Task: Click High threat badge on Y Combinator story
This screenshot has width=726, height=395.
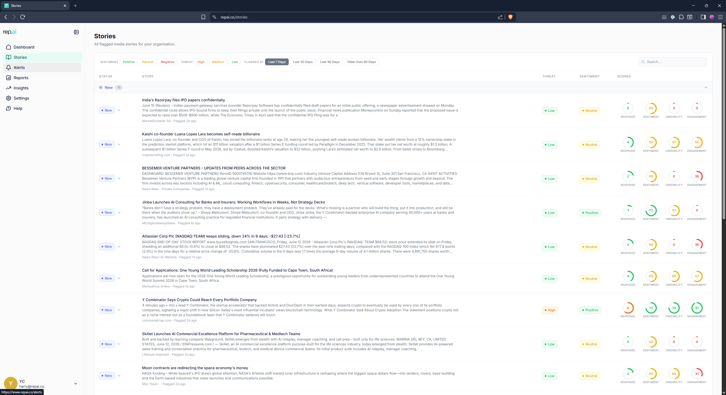Action: pos(550,310)
